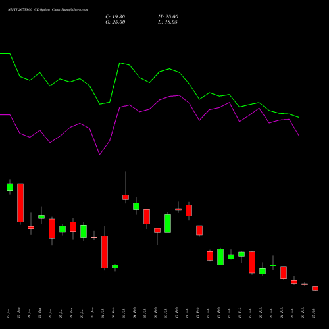This screenshot has width=329, height=329.
Task: Click the '23 Feb' date axis label
Action: point(271,314)
